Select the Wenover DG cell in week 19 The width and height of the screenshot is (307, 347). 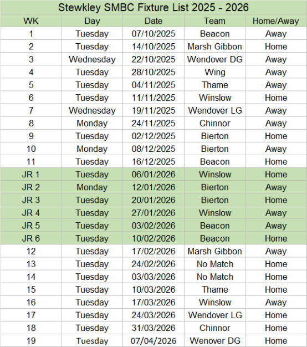[x=215, y=340]
